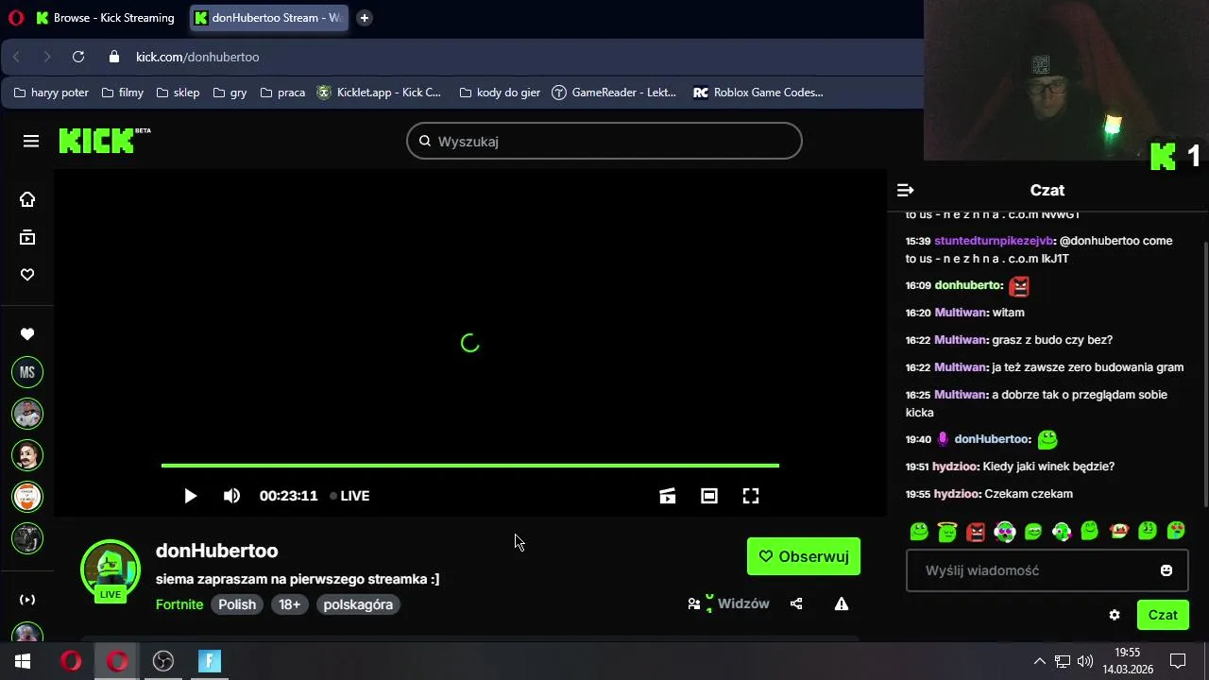Open chat settings gear icon

point(1115,615)
